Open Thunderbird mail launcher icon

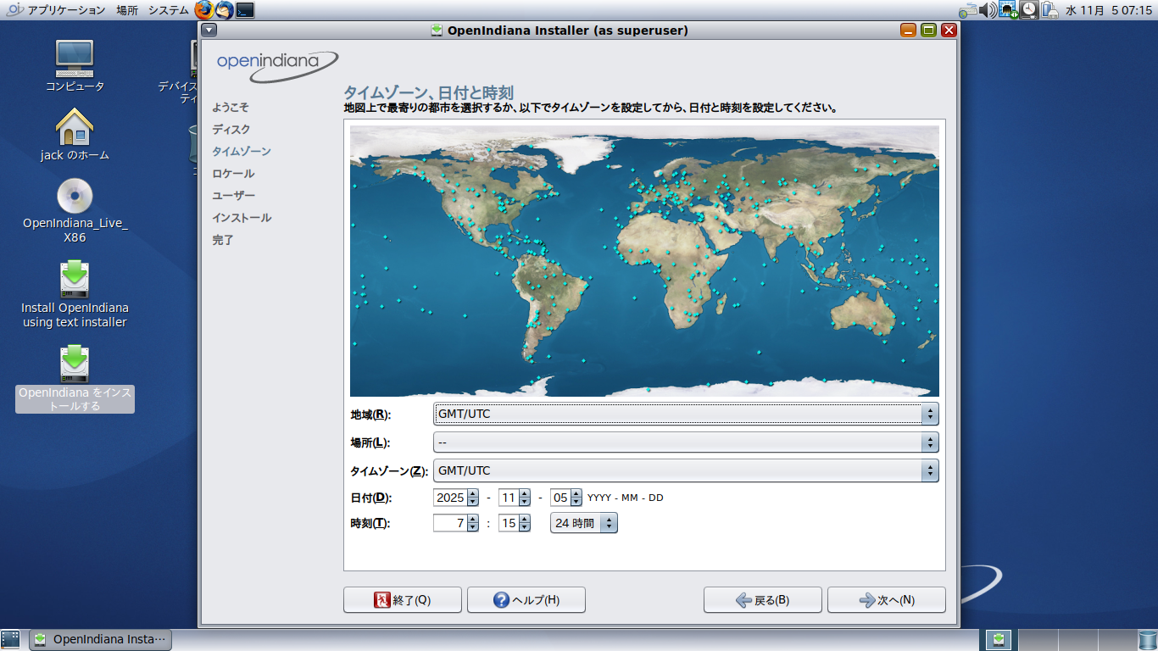pos(224,10)
